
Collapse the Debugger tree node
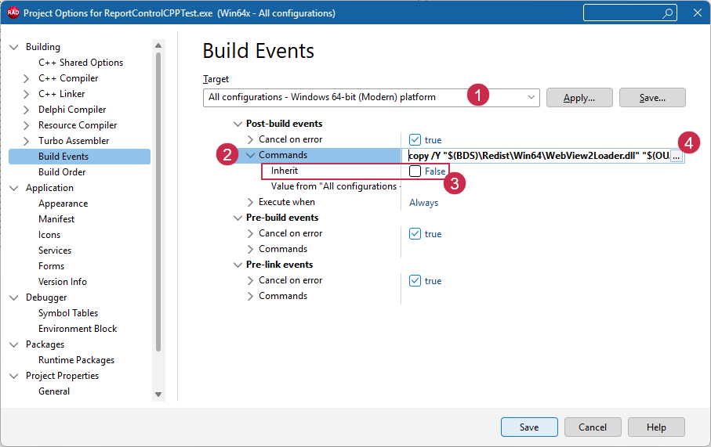tap(14, 297)
